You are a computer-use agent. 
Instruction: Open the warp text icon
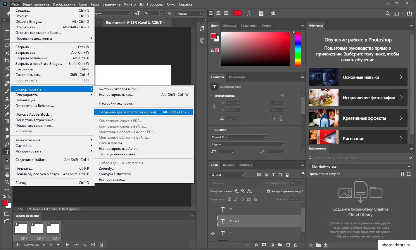tap(249, 13)
